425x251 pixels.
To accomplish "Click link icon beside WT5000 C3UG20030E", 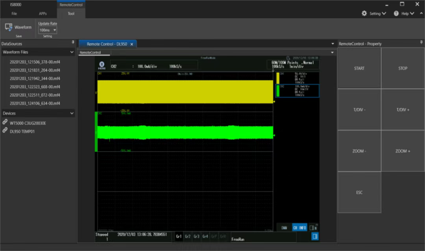I will (5, 122).
